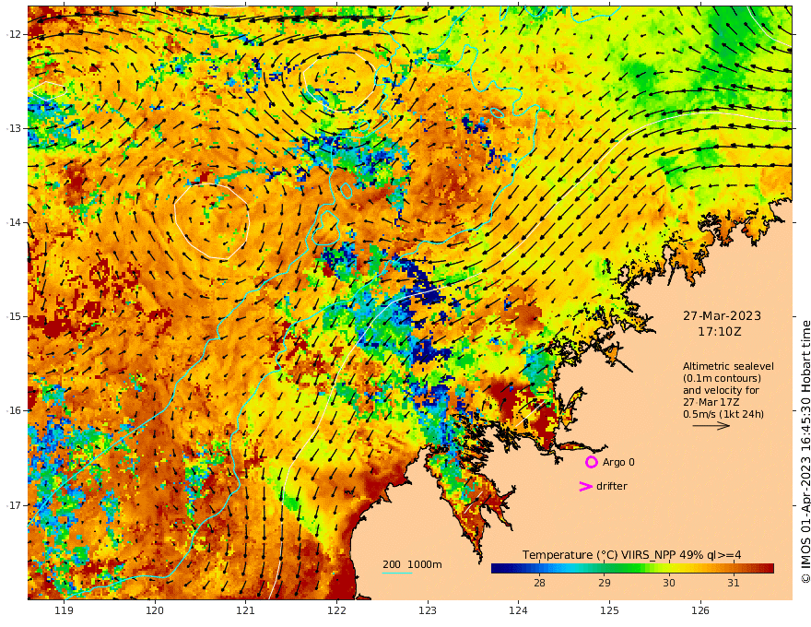Image resolution: width=811 pixels, height=627 pixels.
Task: Click the '0.5m/s (1kt 24h)' text
Action: click(x=723, y=414)
